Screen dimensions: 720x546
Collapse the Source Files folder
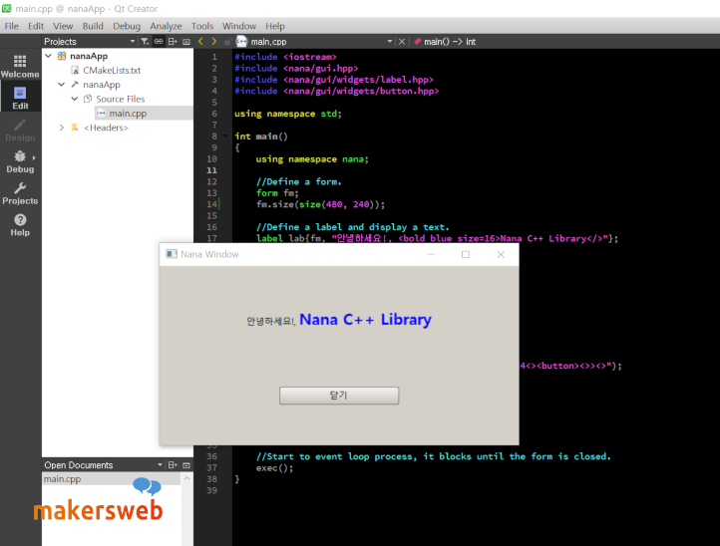[74, 99]
